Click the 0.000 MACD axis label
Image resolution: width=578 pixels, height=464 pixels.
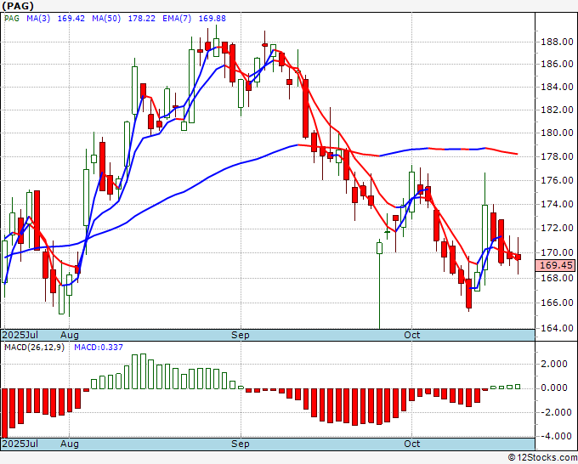pyautogui.click(x=553, y=388)
